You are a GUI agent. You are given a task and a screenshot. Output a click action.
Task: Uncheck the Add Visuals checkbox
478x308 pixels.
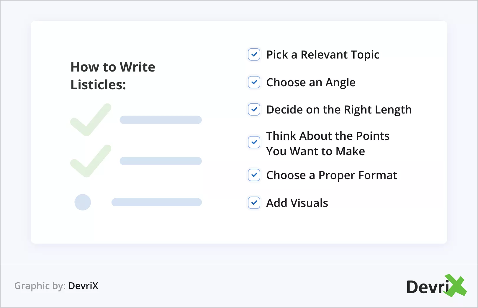254,203
